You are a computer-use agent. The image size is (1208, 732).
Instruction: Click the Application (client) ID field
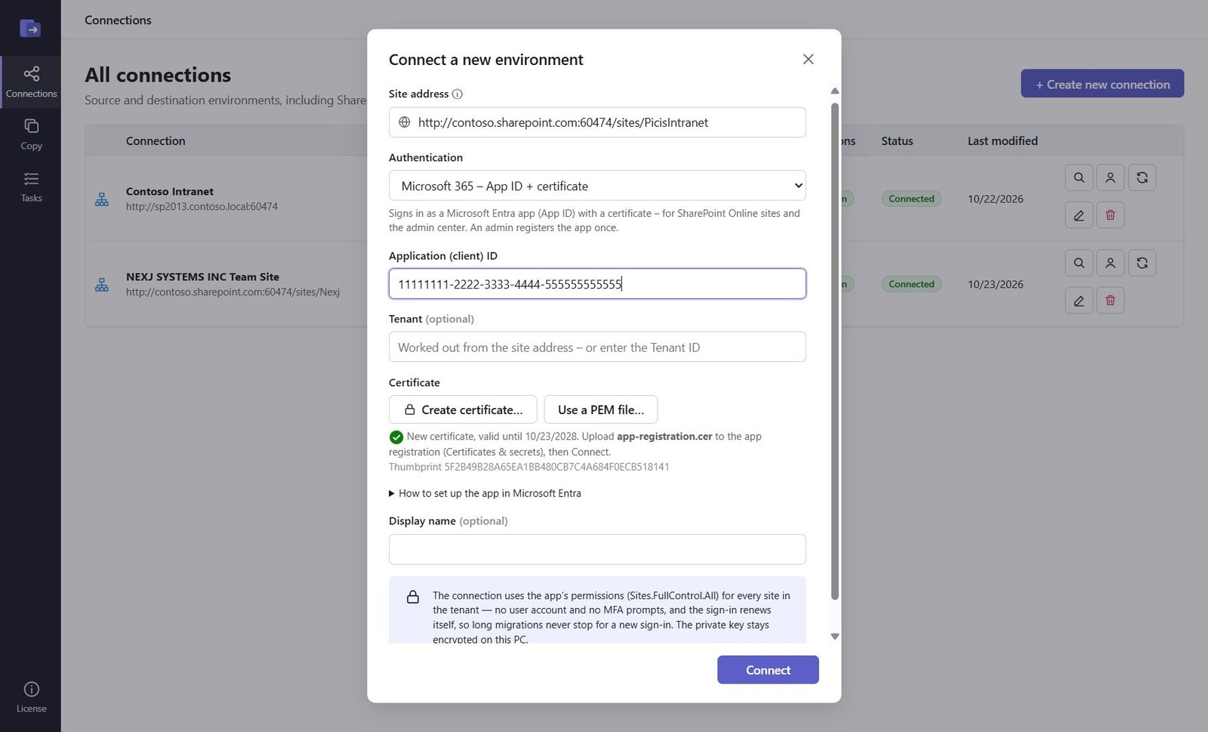(x=597, y=284)
